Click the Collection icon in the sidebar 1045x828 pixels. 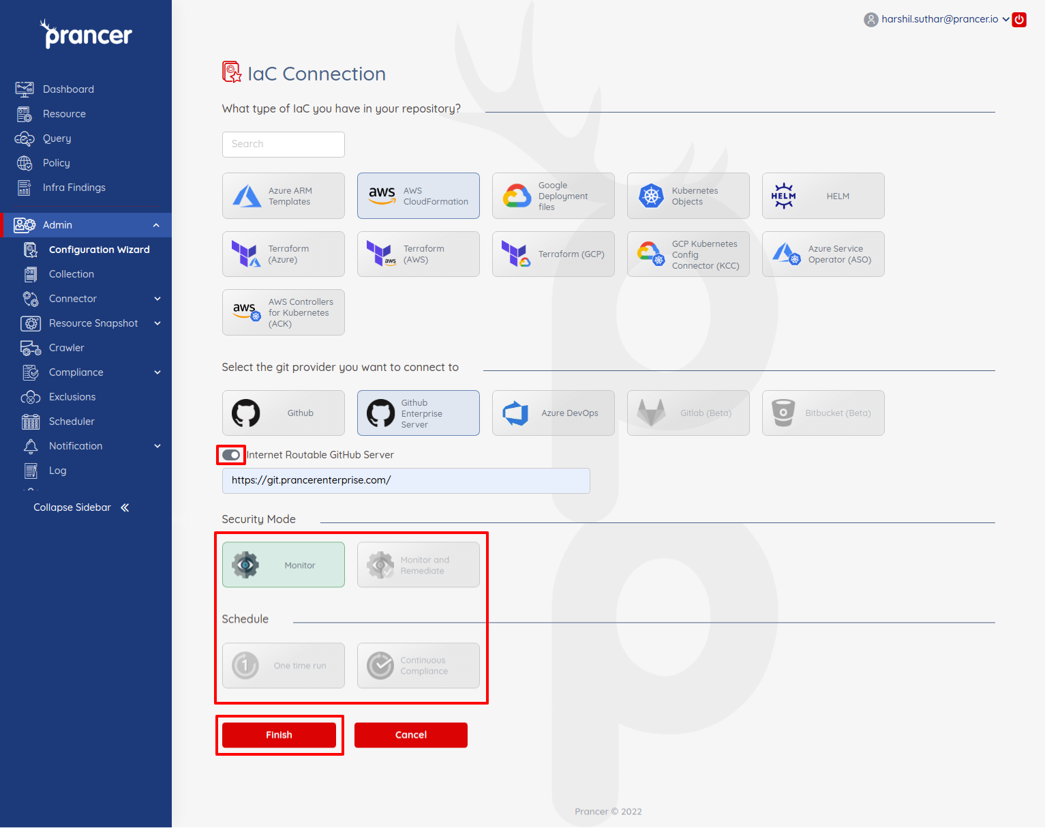(x=31, y=274)
